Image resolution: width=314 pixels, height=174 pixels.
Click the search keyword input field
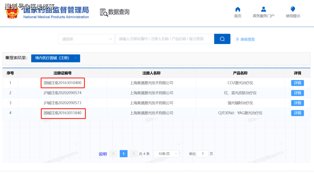(x=164, y=39)
